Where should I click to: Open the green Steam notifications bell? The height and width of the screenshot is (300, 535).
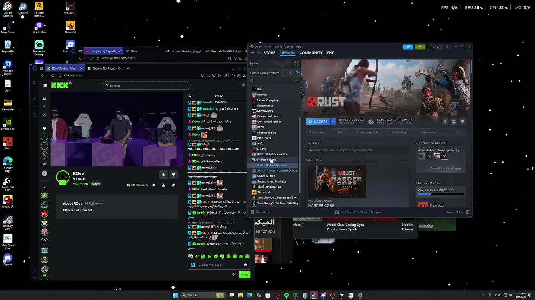[x=420, y=47]
